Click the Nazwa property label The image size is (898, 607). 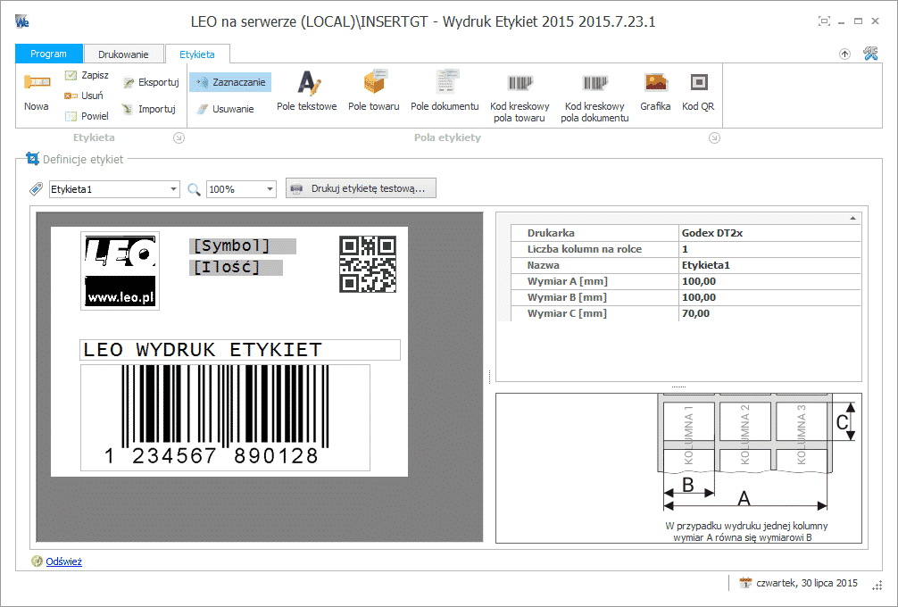pos(543,265)
